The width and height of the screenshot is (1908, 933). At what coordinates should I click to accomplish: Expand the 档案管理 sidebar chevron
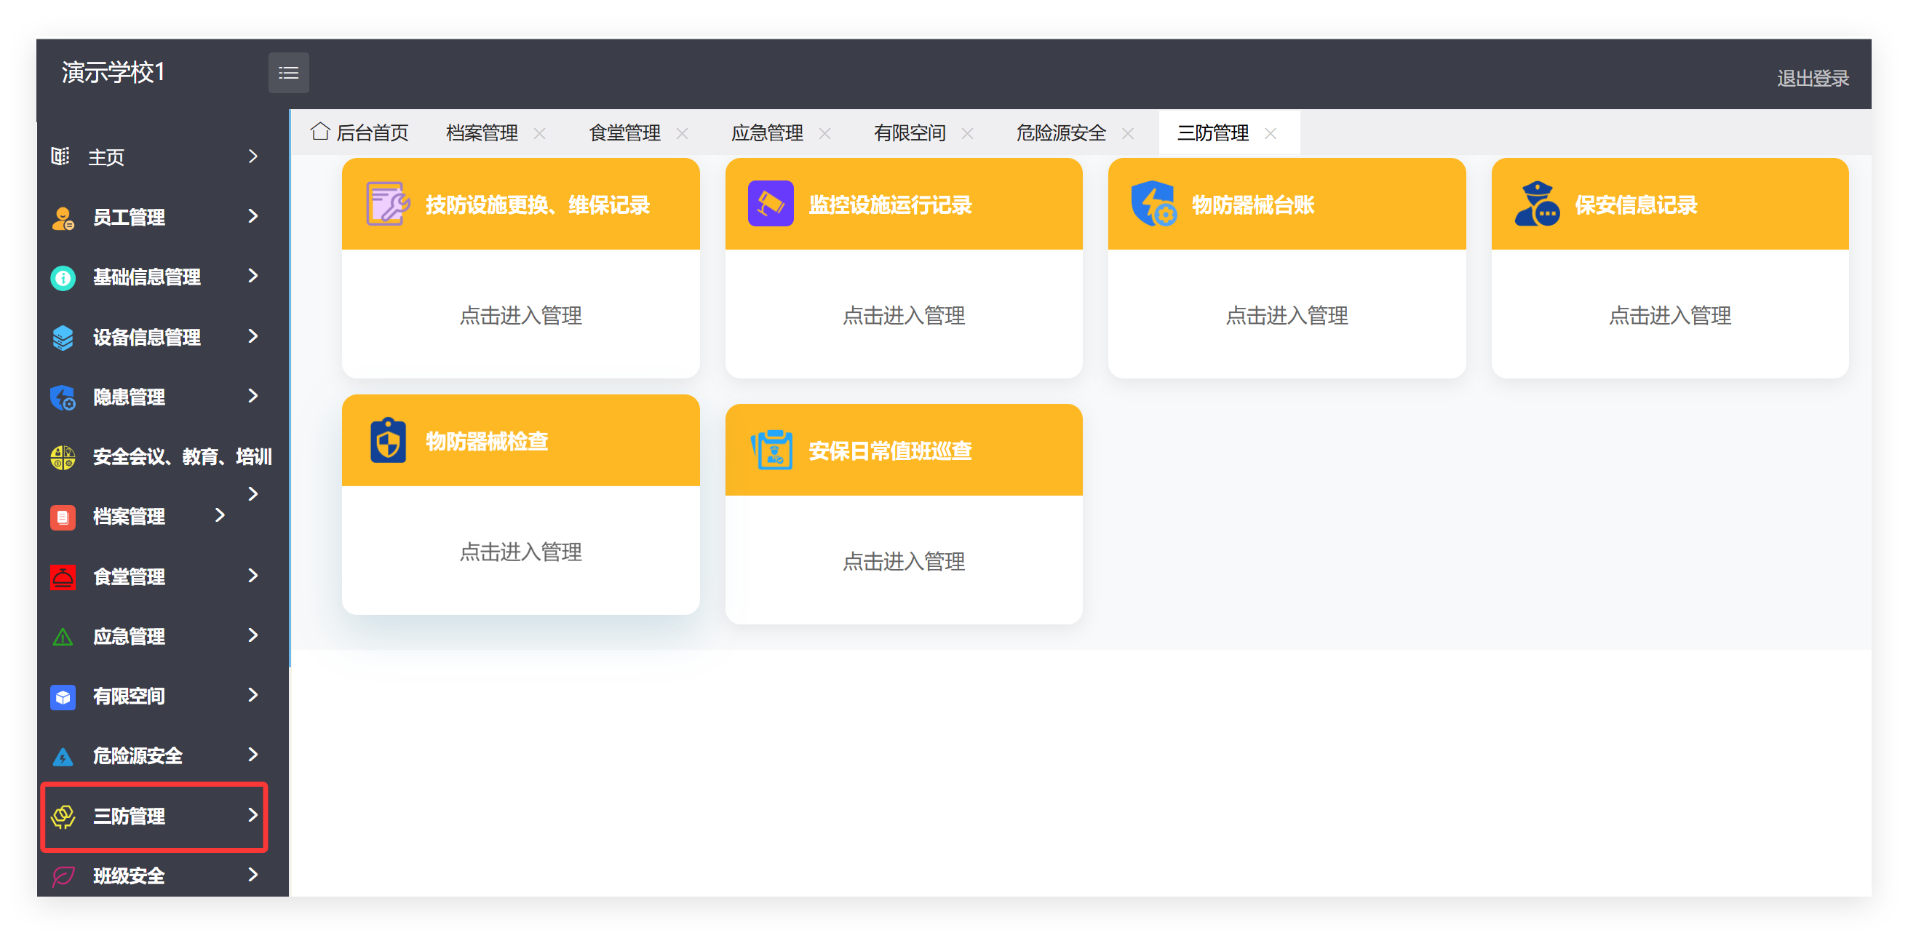pyautogui.click(x=220, y=515)
